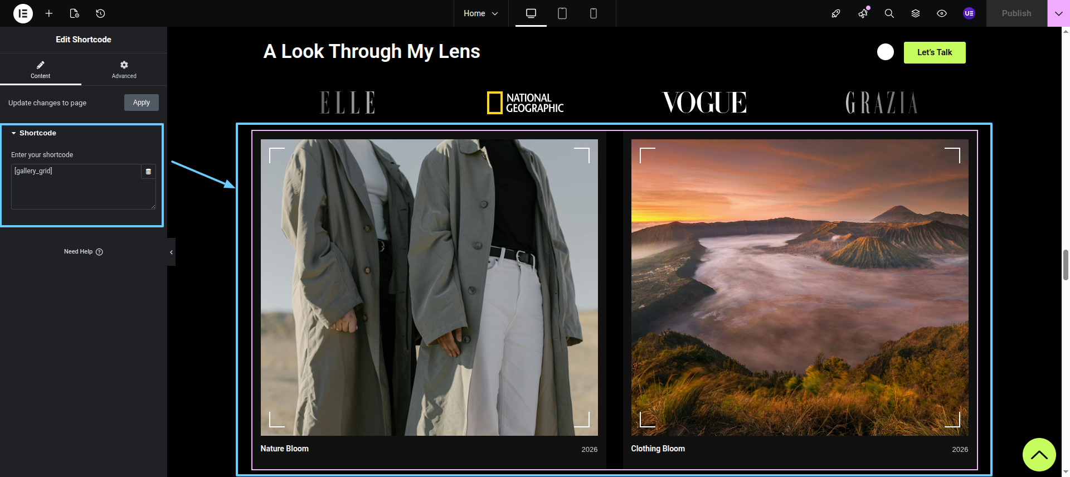This screenshot has width=1070, height=477.
Task: Switch to tablet responsive view
Action: coord(562,13)
